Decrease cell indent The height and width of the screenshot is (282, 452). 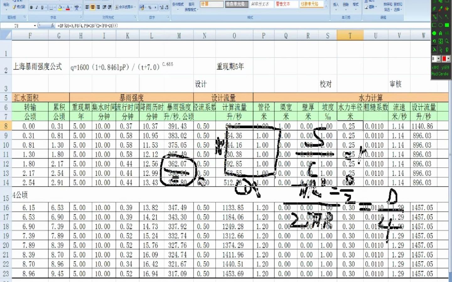click(104, 7)
